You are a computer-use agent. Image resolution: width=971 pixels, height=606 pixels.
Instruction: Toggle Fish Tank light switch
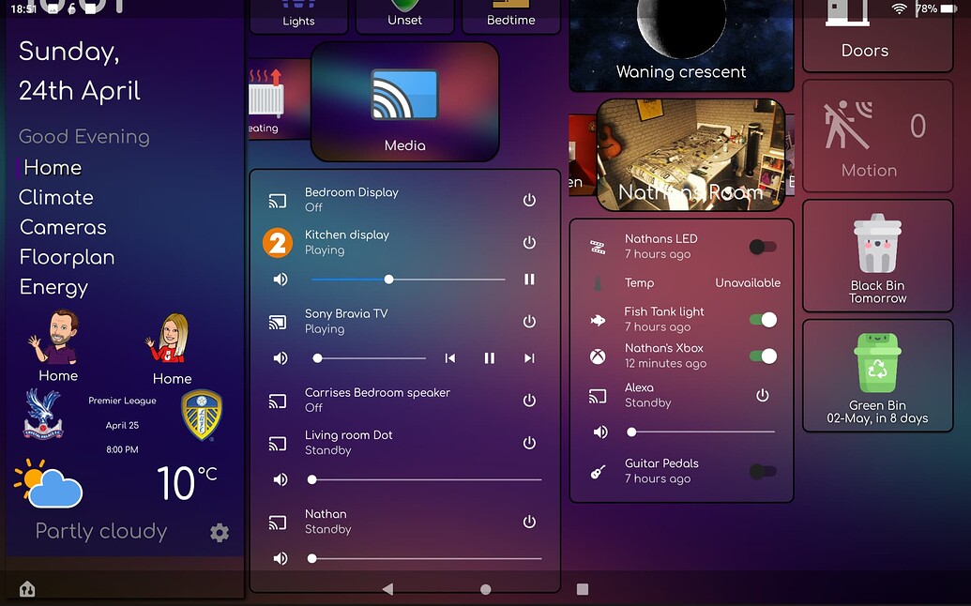coord(763,319)
